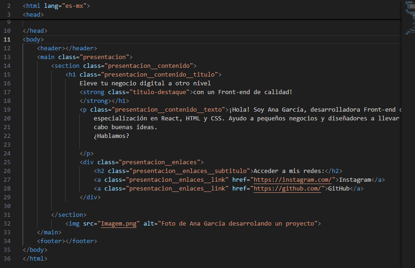Open the https://instagram.com/ link in the code
The image size is (415, 268).
(x=293, y=179)
